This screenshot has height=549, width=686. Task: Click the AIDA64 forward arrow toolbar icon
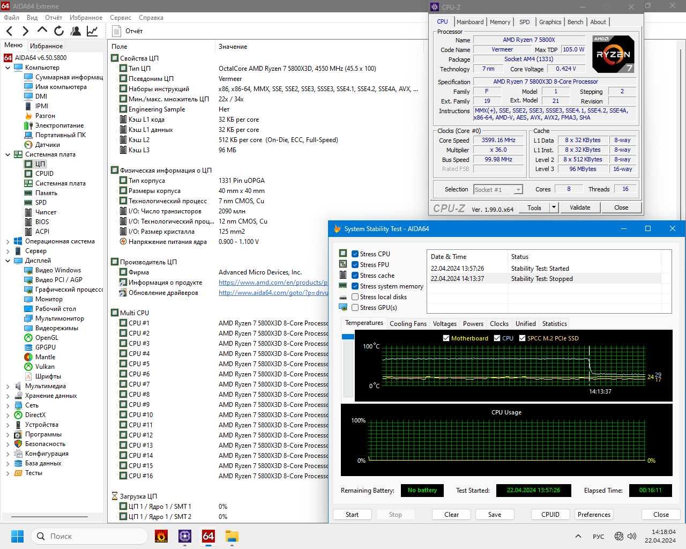tap(25, 31)
